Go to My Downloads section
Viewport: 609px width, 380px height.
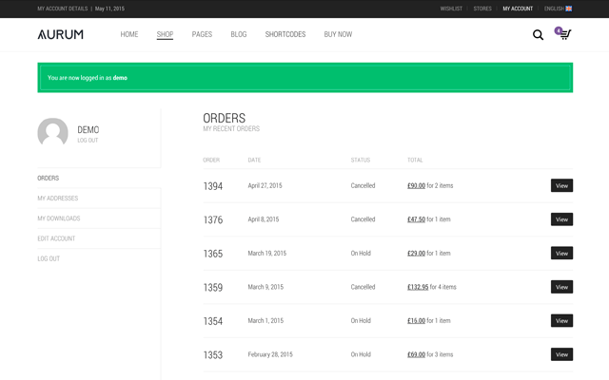pyautogui.click(x=59, y=218)
